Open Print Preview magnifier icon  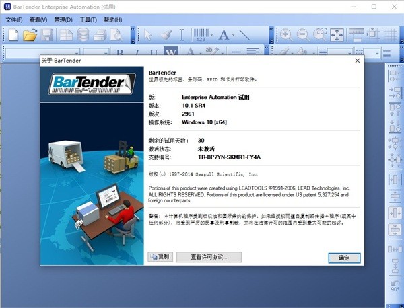[116, 34]
